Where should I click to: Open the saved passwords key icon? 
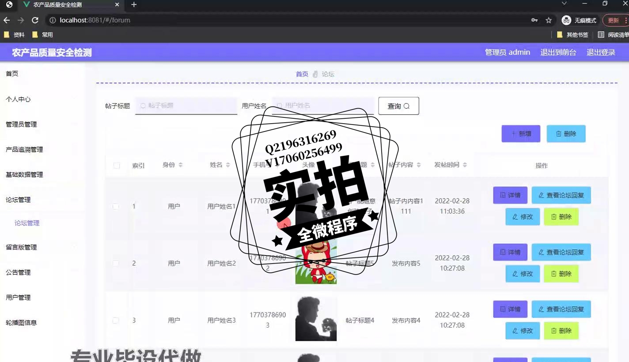pos(534,20)
